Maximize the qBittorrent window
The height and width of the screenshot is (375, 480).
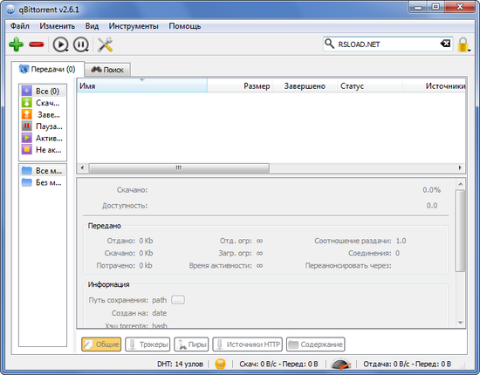(x=435, y=7)
